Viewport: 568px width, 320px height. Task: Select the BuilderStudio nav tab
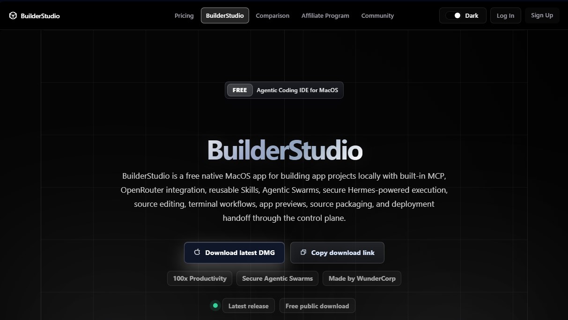click(x=225, y=15)
